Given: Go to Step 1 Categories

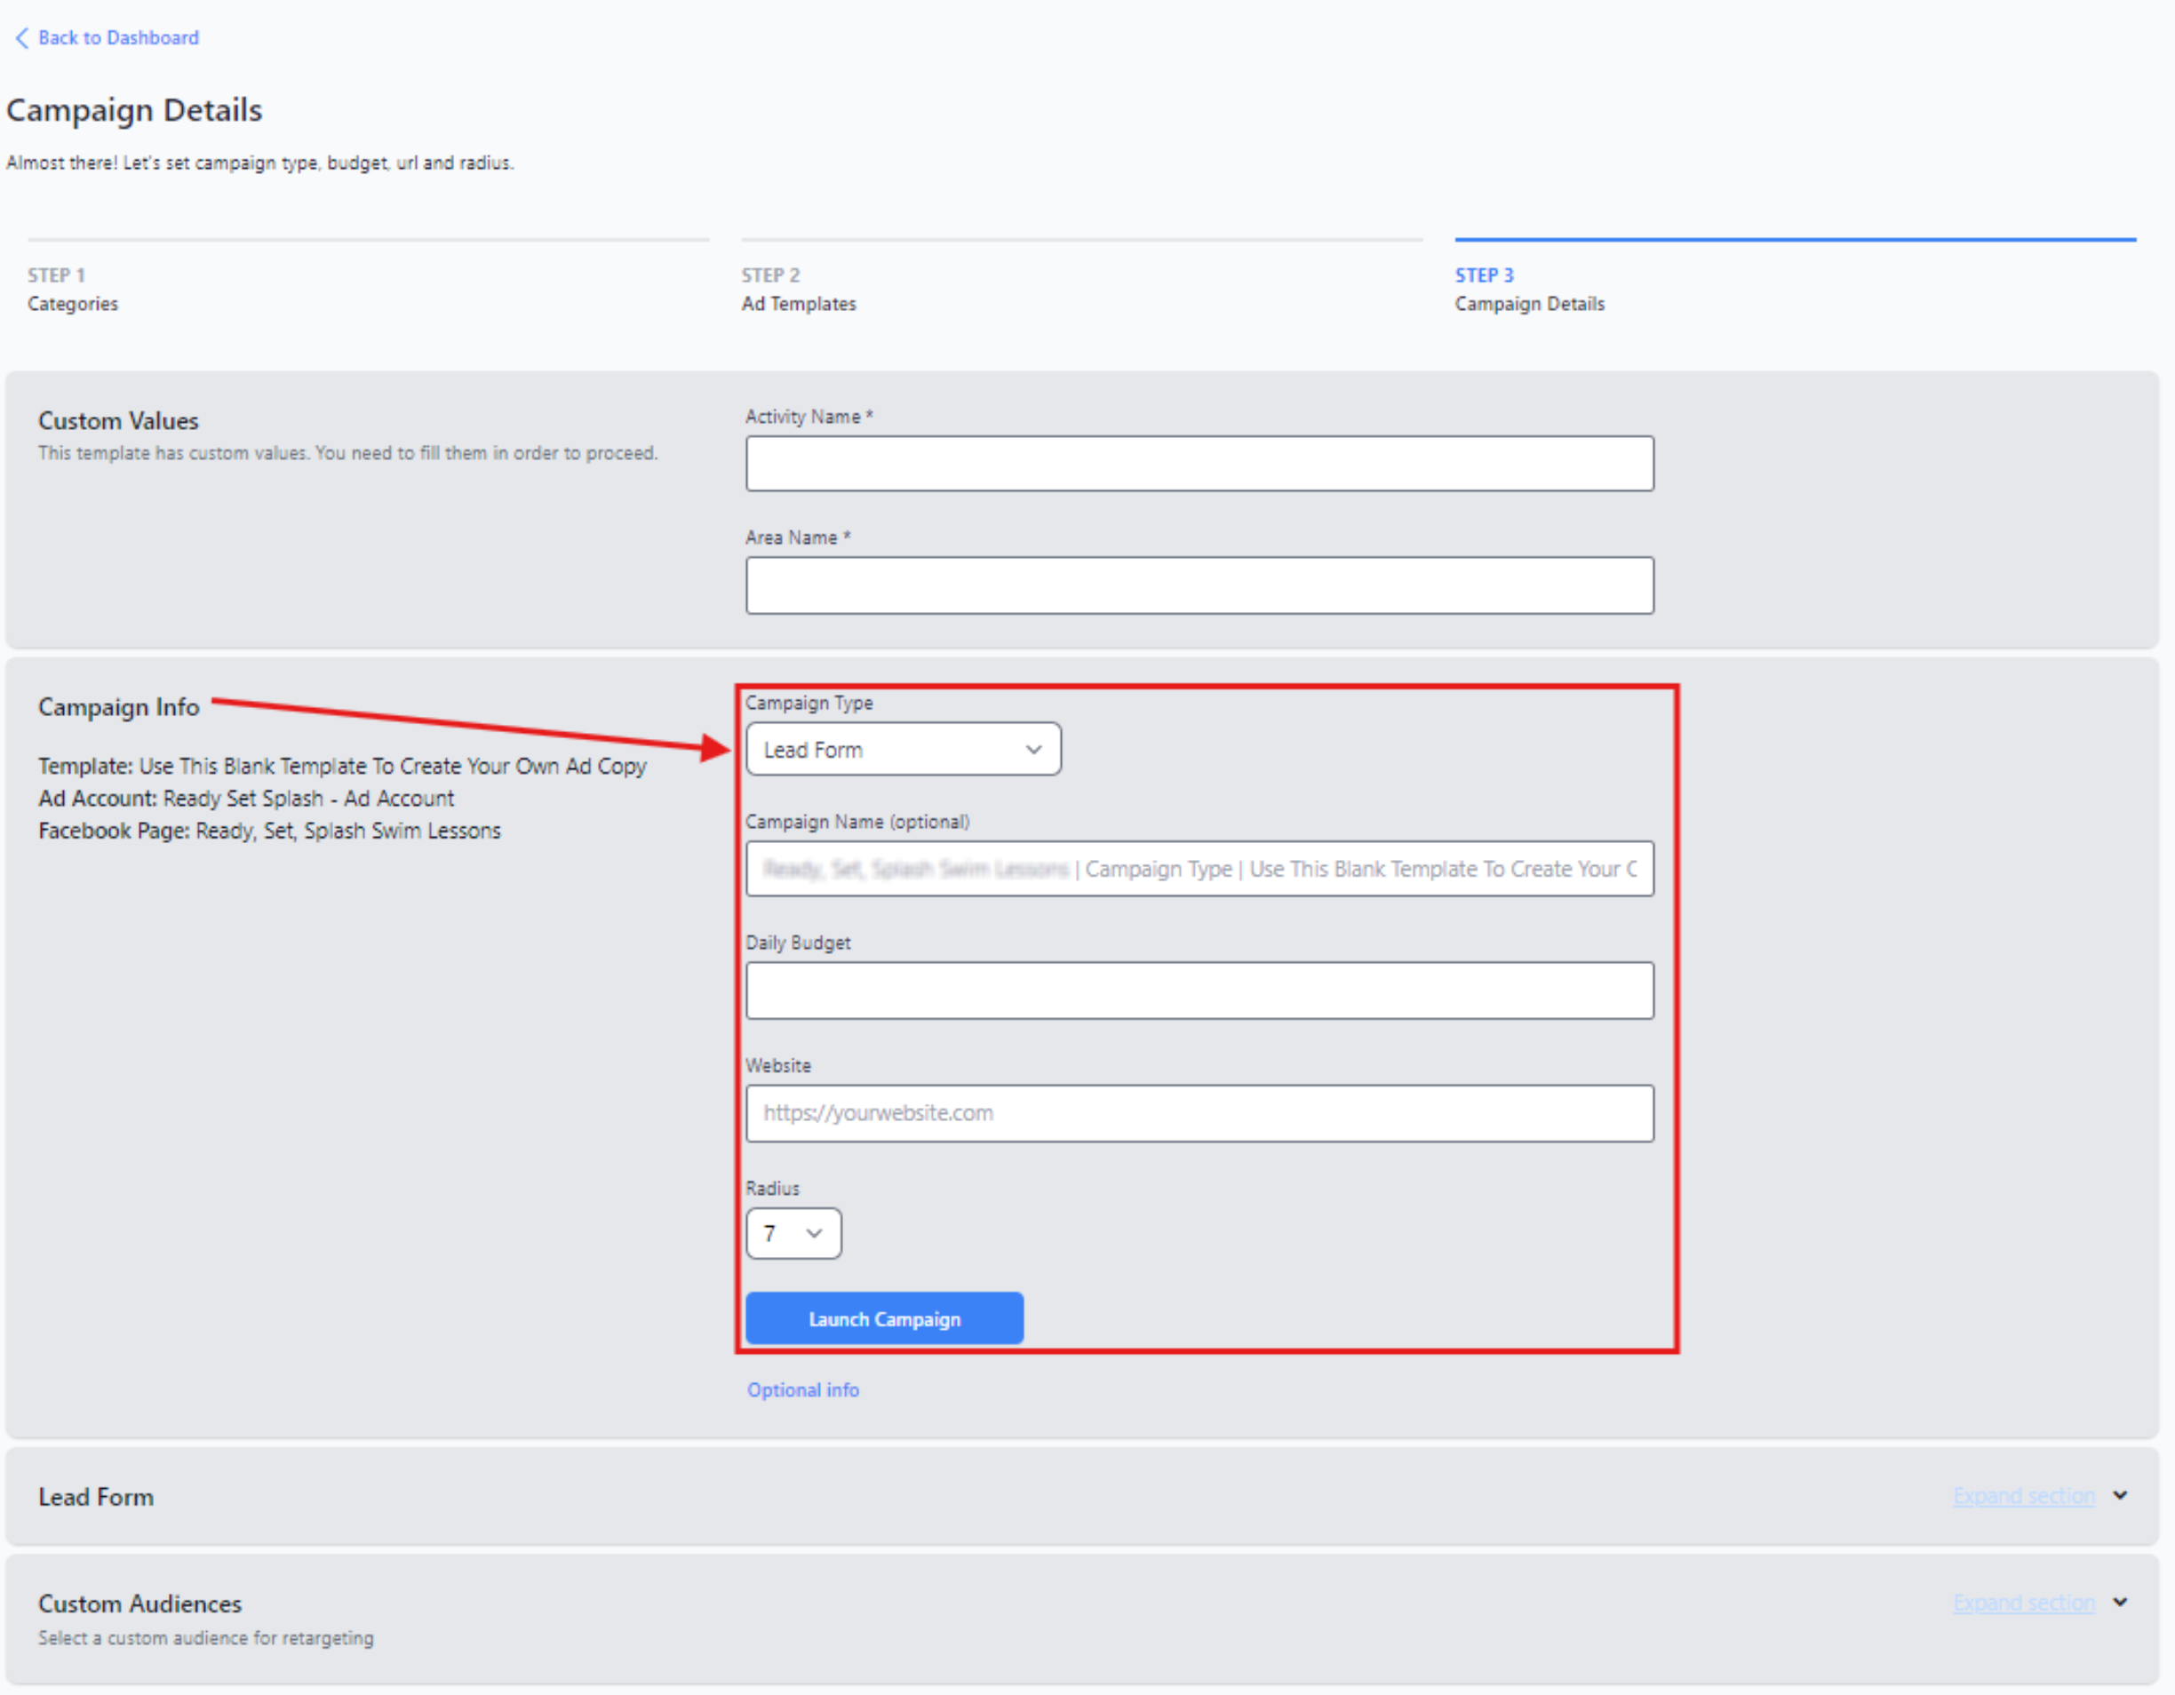Looking at the screenshot, I should pos(72,290).
